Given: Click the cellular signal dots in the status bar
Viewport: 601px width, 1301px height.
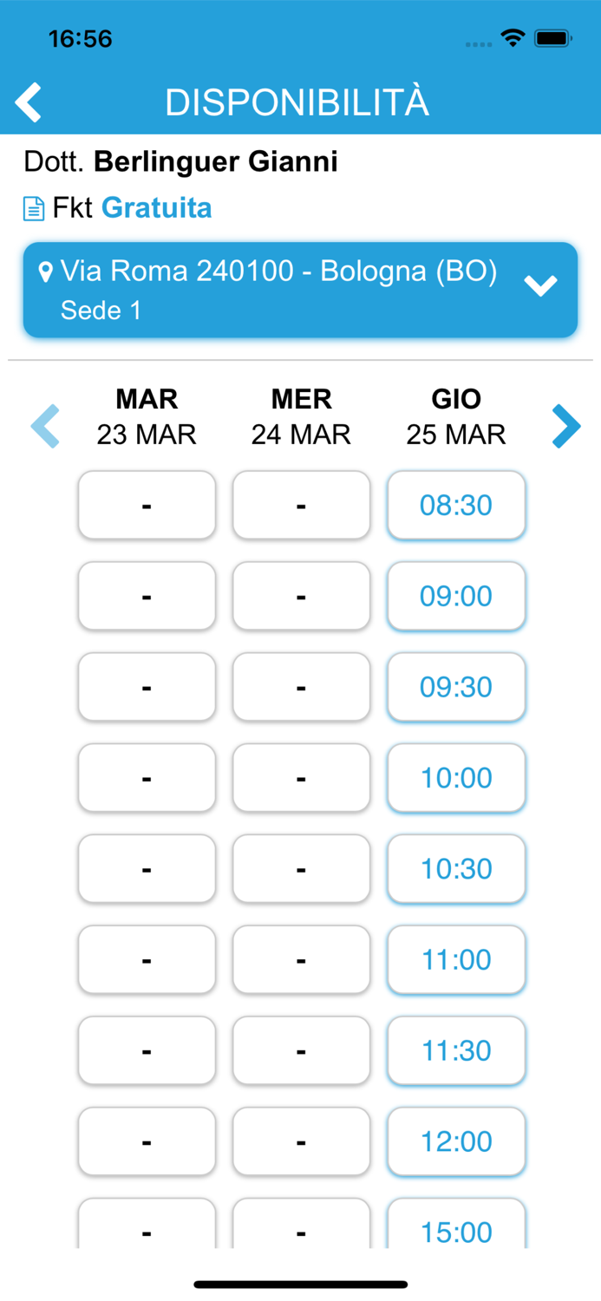Looking at the screenshot, I should pyautogui.click(x=477, y=41).
